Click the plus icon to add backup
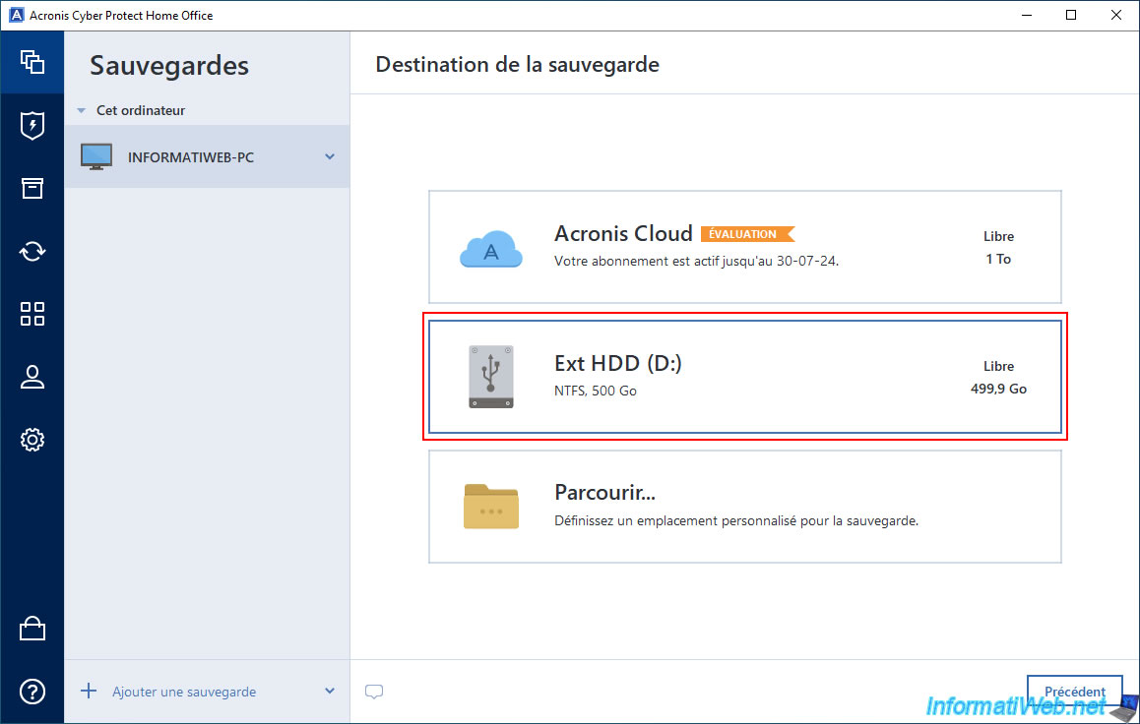 tap(88, 691)
